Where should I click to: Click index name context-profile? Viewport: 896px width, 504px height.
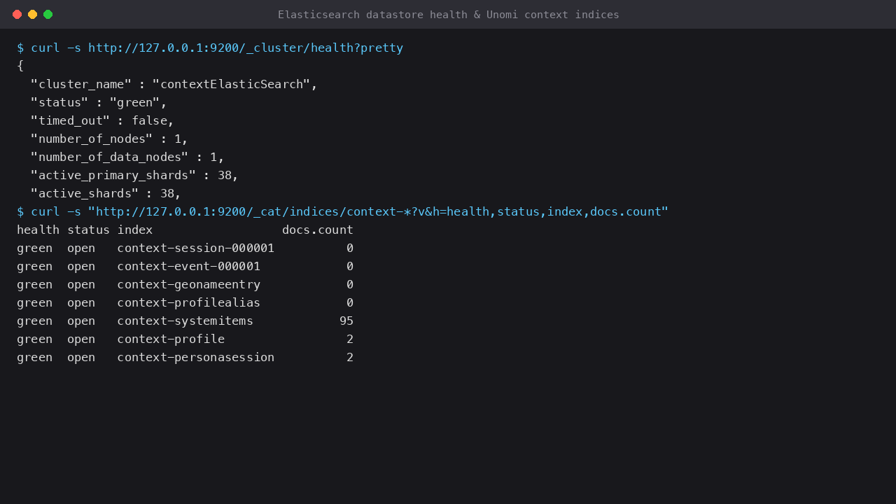pyautogui.click(x=171, y=339)
